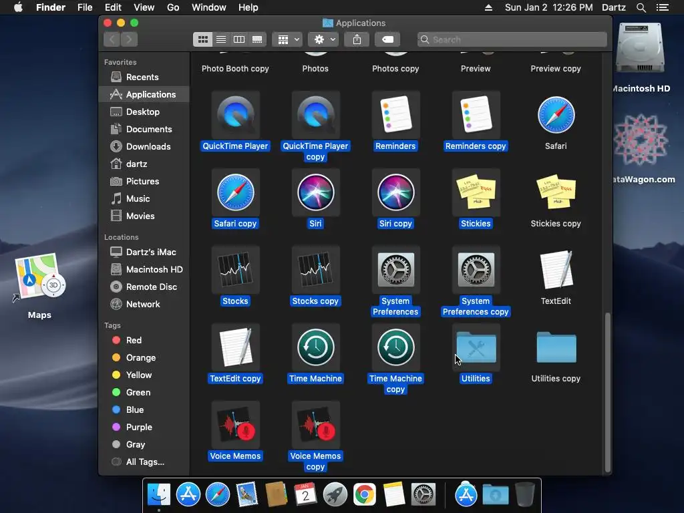The height and width of the screenshot is (513, 684).
Task: Open Desktop in the sidebar
Action: [144, 112]
